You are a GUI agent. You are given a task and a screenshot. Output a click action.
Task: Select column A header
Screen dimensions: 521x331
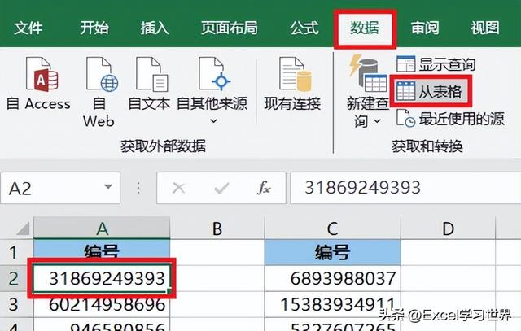pos(102,228)
